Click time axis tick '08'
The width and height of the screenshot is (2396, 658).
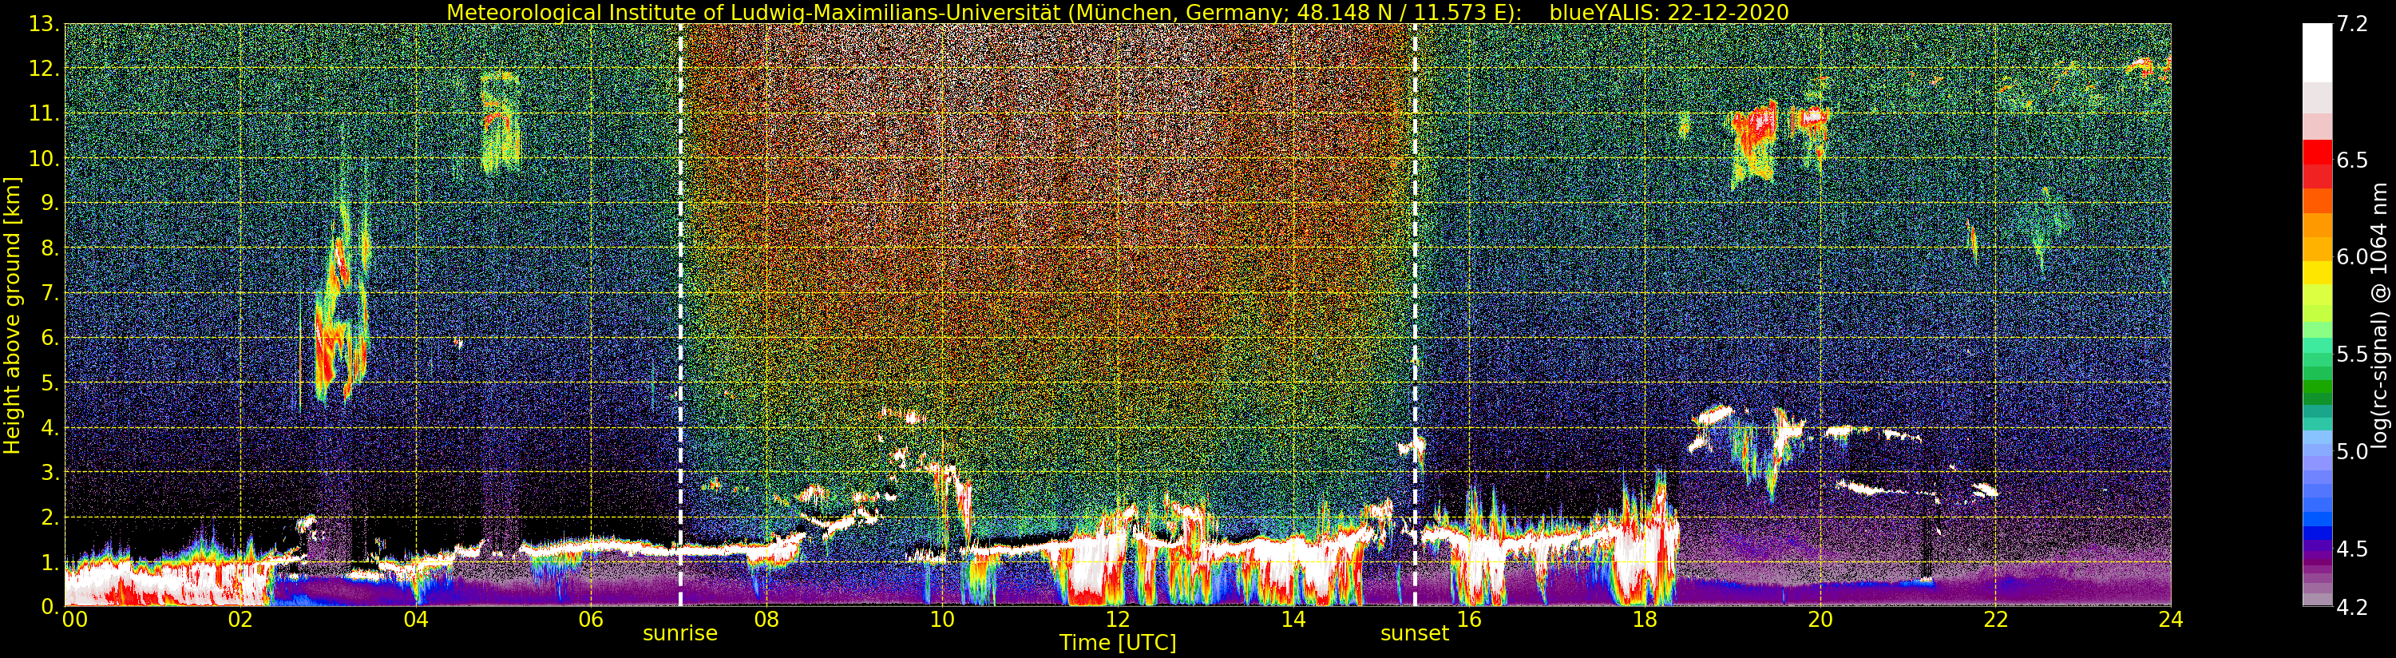tap(766, 619)
